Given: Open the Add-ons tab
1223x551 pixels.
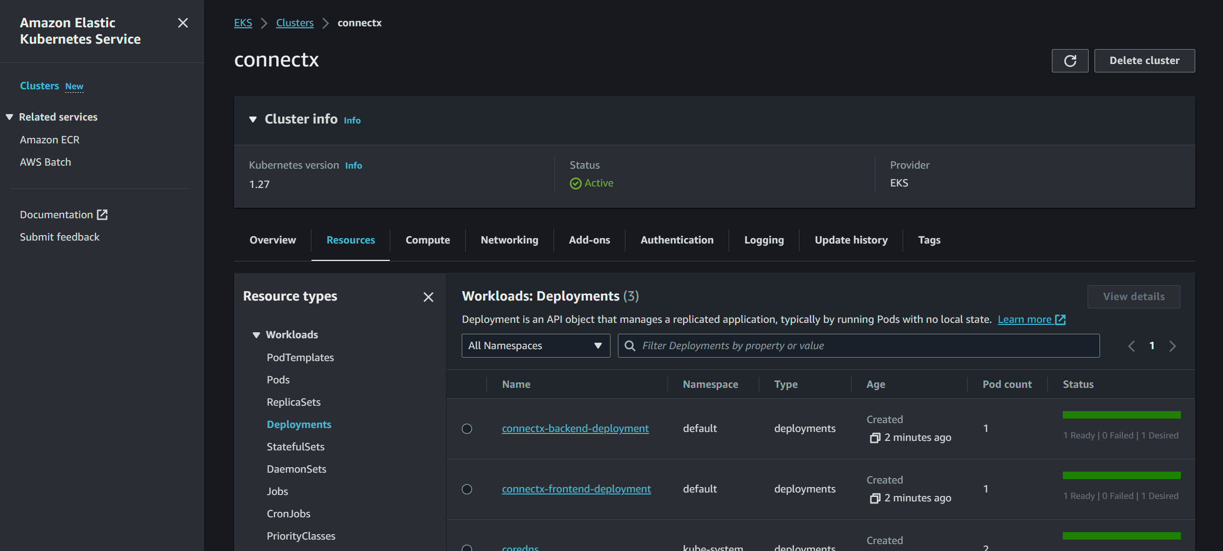Looking at the screenshot, I should click(589, 240).
